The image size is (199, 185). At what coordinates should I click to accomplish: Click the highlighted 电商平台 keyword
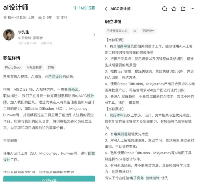124,46
